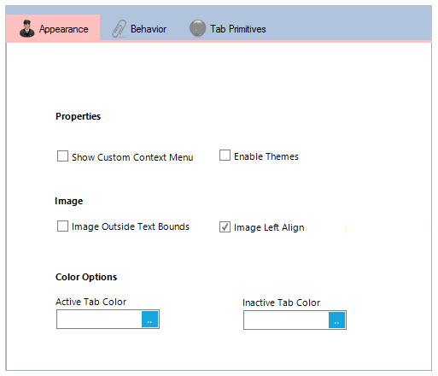Viewport: 438px width, 376px height.
Task: Open the Active Tab Color picker button
Action: pyautogui.click(x=149, y=320)
